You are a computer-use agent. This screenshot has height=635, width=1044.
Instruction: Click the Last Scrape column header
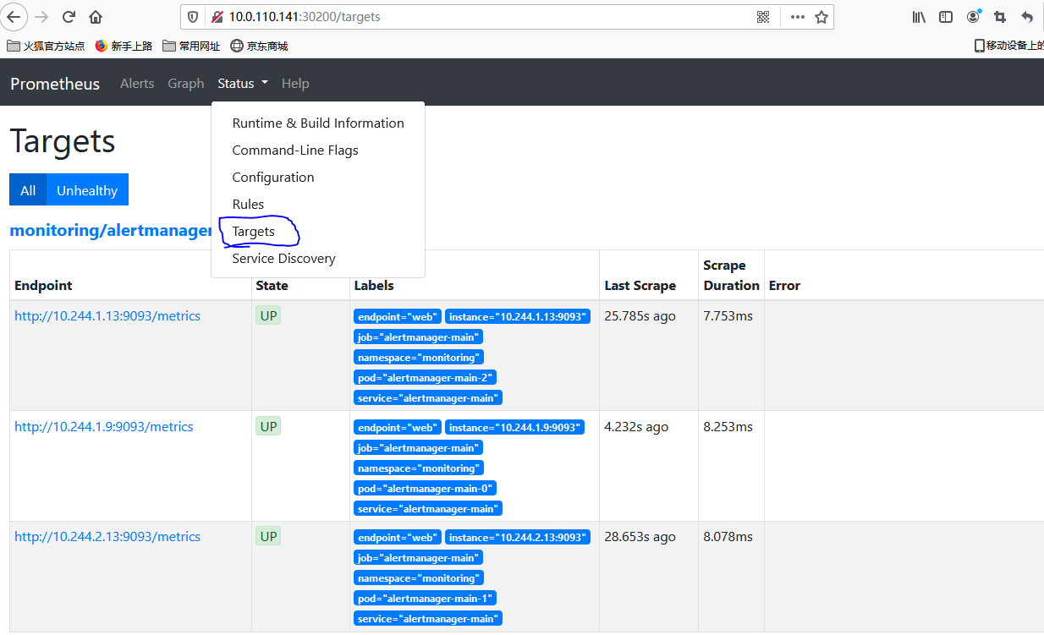click(640, 286)
